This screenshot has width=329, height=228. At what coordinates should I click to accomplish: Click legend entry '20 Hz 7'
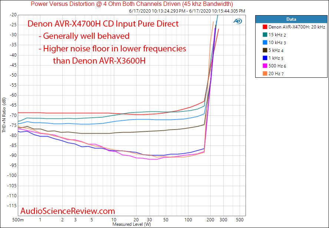click(x=276, y=74)
